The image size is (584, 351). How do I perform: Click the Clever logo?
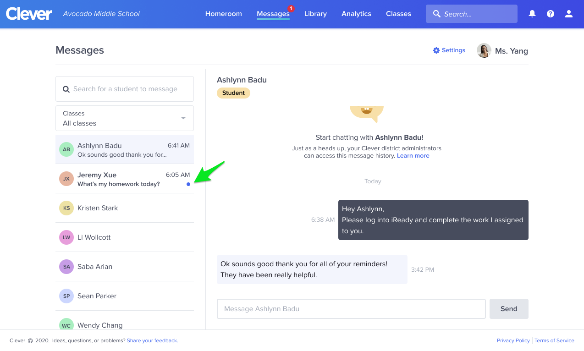(x=28, y=14)
